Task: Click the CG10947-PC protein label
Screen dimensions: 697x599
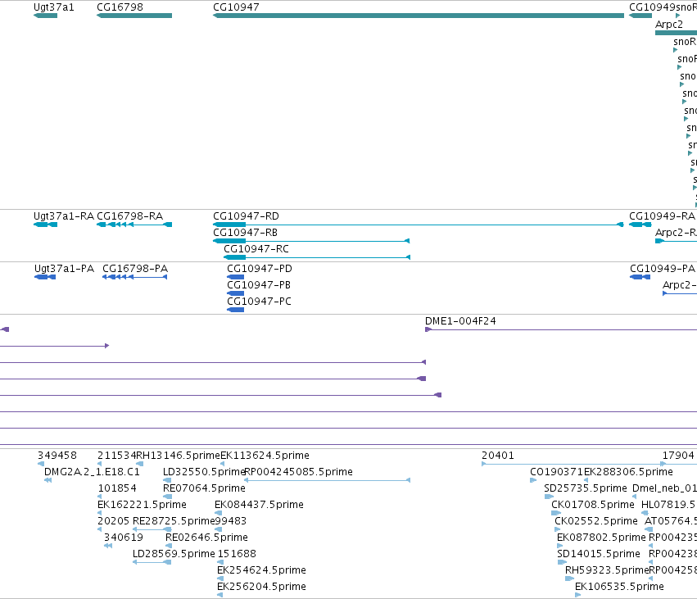Action: 259,302
